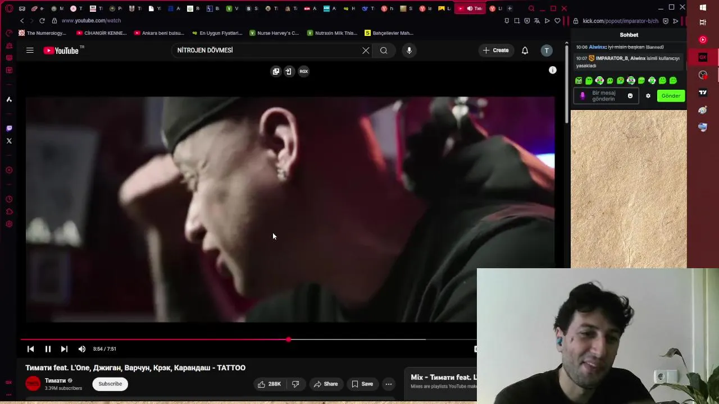The image size is (719, 404).
Task: Open 'Bahçelievler Mah...' bookmark
Action: click(389, 33)
